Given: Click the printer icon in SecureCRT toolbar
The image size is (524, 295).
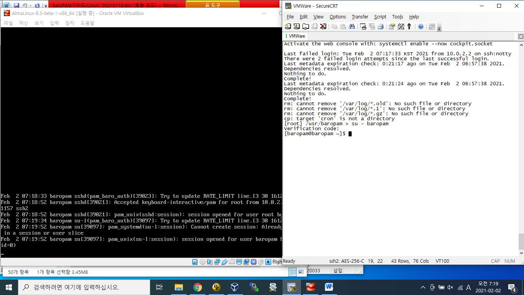Looking at the screenshot, I should tap(380, 27).
